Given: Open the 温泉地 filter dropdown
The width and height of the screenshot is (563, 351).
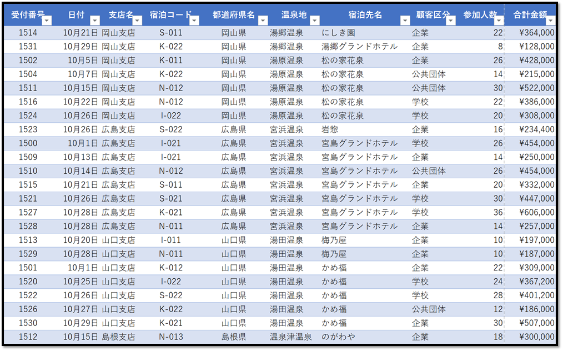Looking at the screenshot, I should pyautogui.click(x=315, y=21).
